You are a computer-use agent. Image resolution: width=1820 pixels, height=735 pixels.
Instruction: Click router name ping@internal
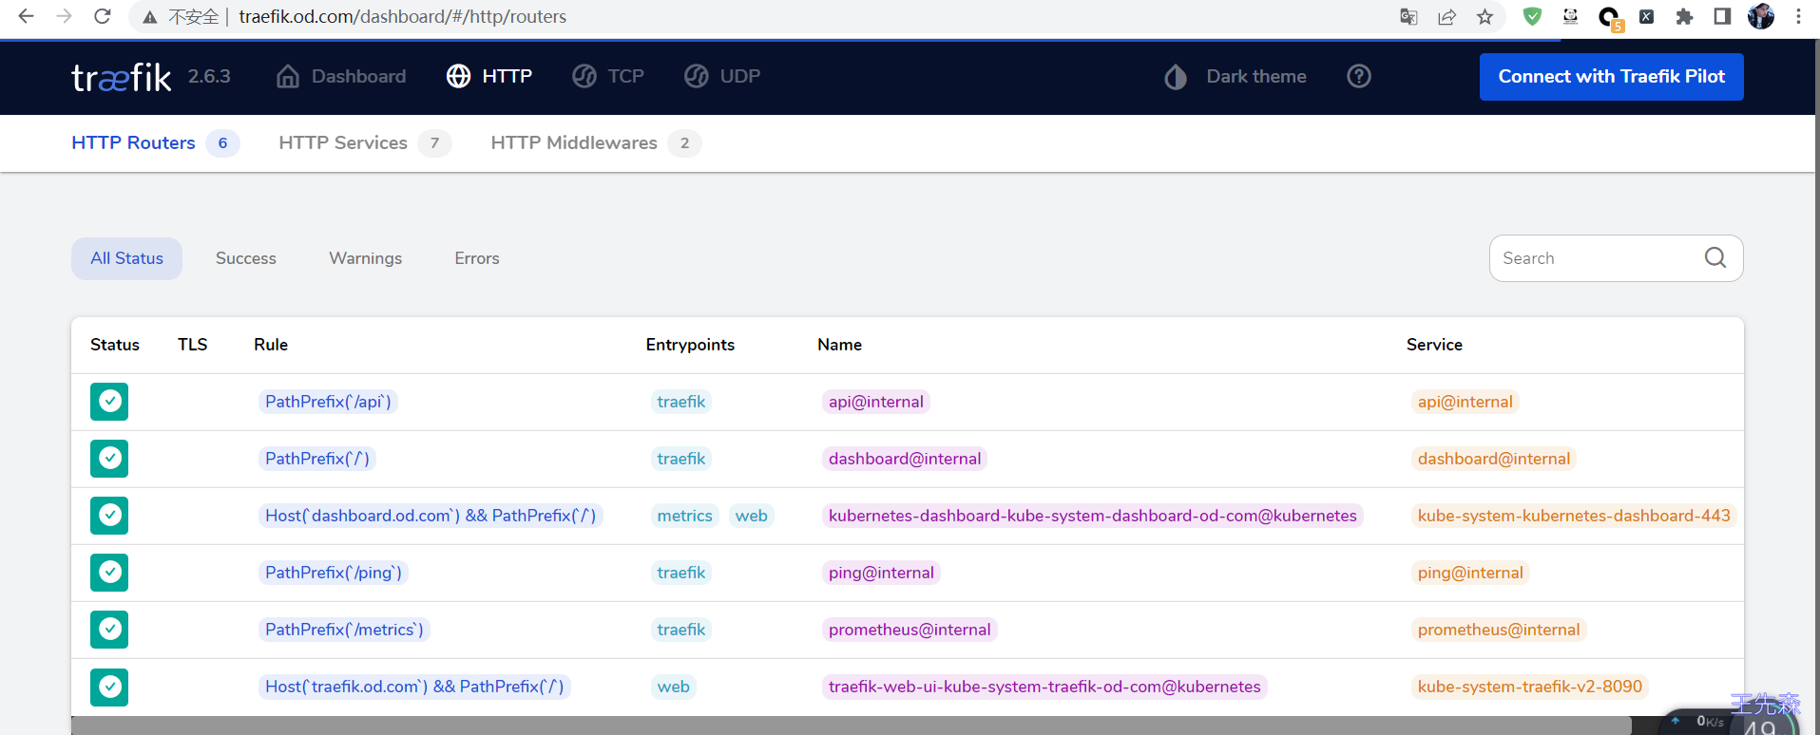(x=881, y=573)
